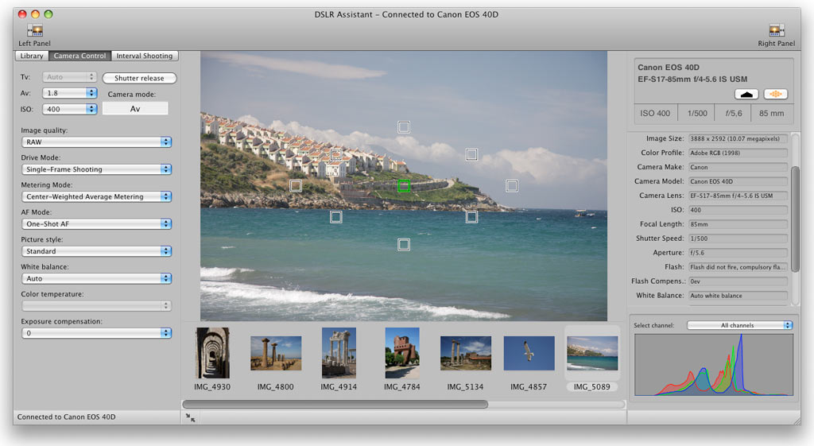
Task: Click the Color Profile Adobe RGB field
Action: tap(738, 153)
